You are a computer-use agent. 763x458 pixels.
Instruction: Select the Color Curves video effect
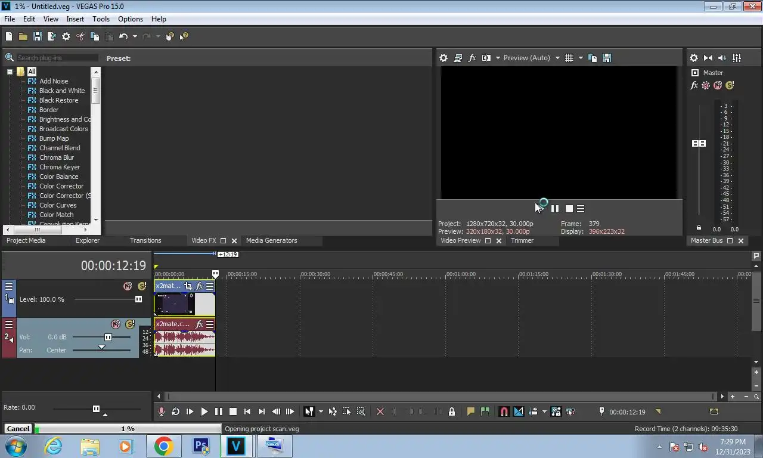(x=58, y=205)
